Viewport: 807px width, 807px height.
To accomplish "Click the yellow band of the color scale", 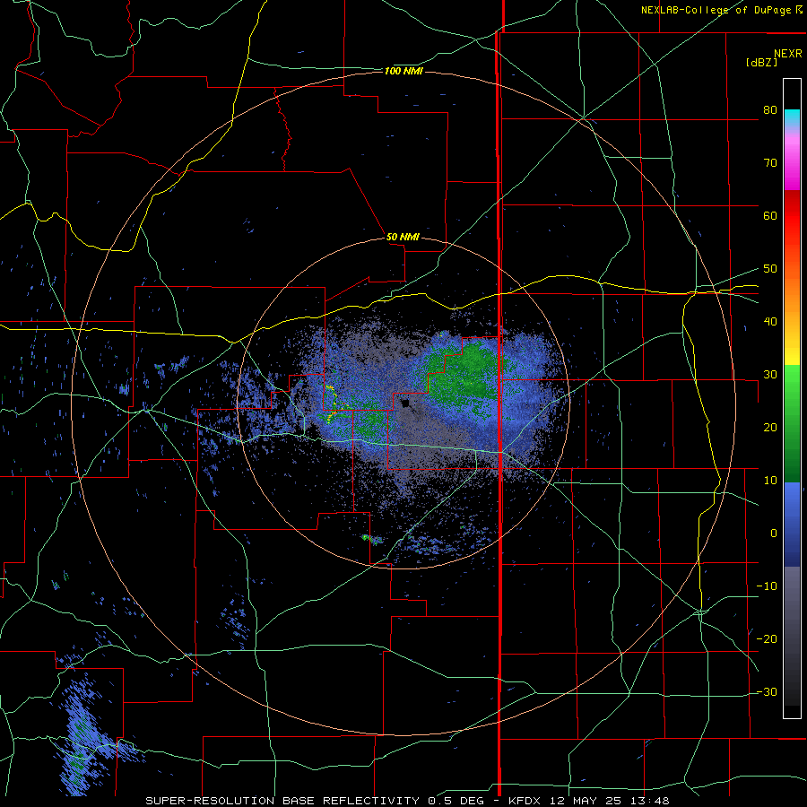I will coord(792,350).
